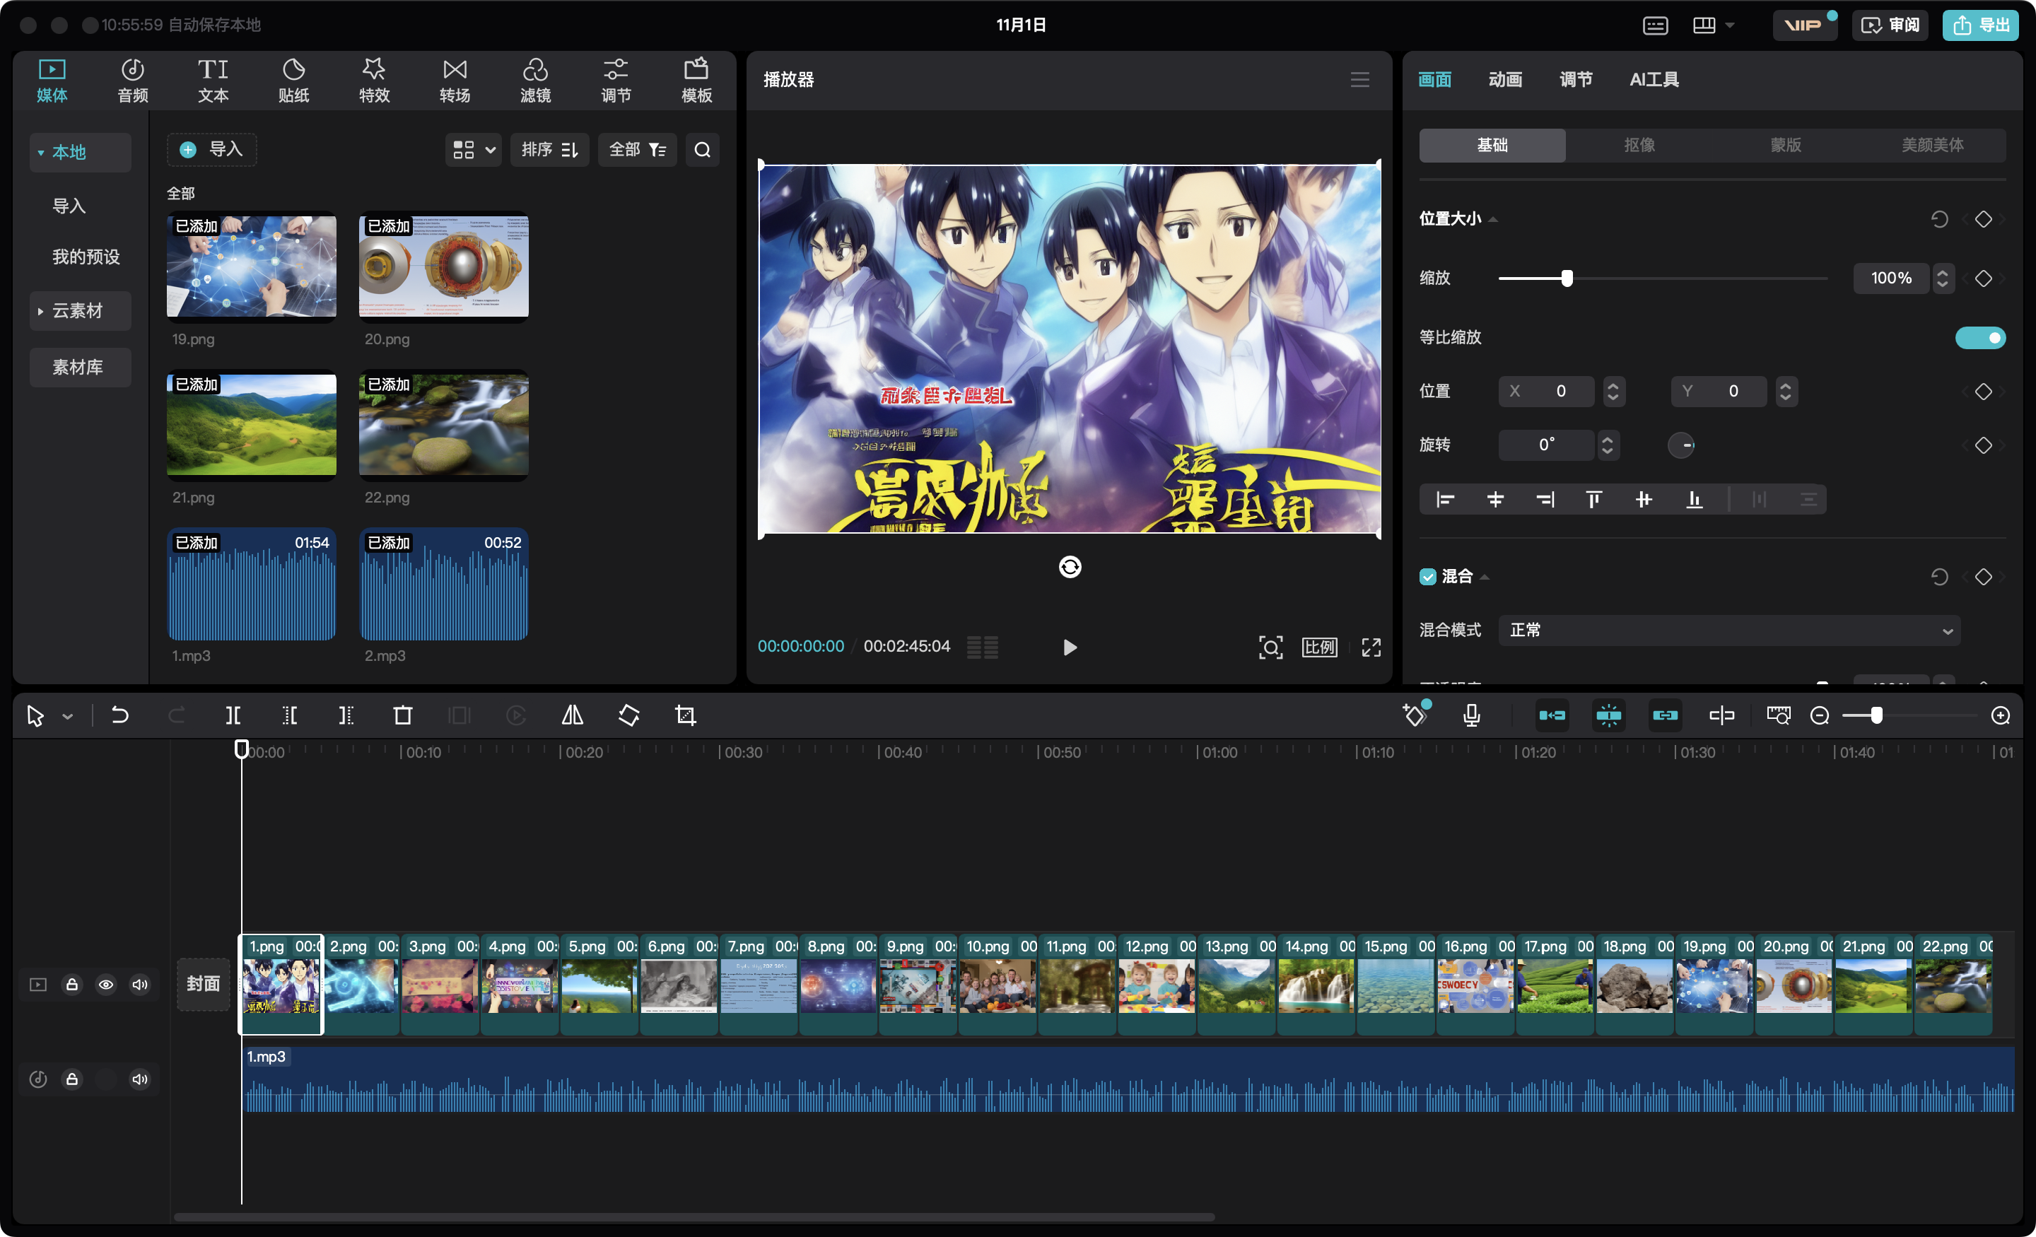This screenshot has height=1237, width=2036.
Task: Open the layout dropdown arrow in title bar
Action: coord(1729,25)
